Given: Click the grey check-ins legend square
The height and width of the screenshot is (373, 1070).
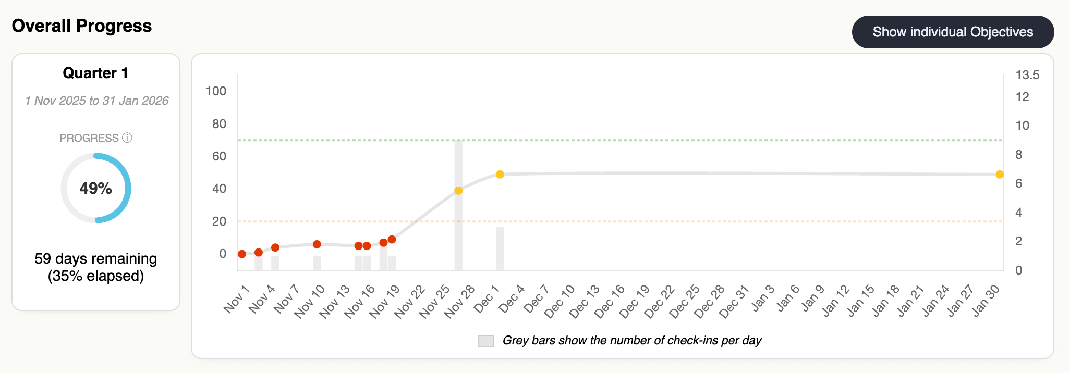Looking at the screenshot, I should (485, 340).
